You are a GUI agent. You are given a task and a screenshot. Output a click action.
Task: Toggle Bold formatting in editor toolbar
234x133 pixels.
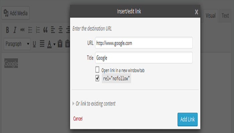(7, 30)
